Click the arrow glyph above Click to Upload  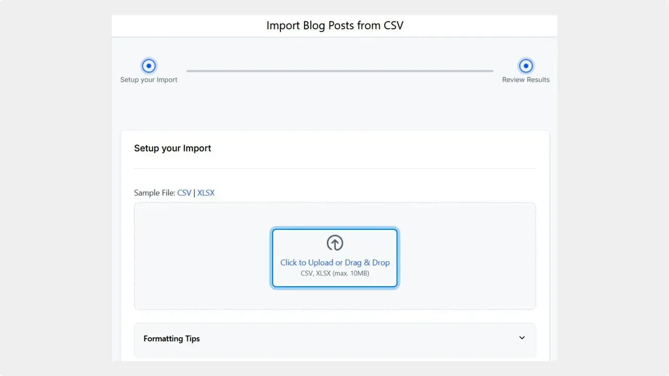point(334,242)
